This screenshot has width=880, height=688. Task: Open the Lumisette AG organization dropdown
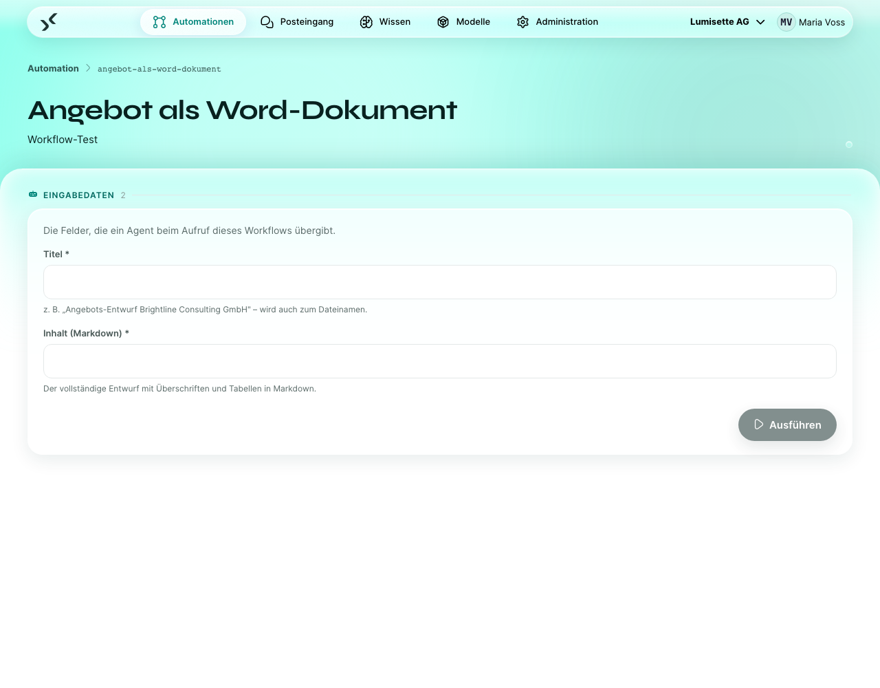point(727,22)
